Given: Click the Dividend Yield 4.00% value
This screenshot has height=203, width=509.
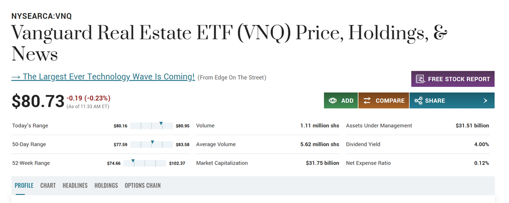Looking at the screenshot, I should [x=481, y=144].
